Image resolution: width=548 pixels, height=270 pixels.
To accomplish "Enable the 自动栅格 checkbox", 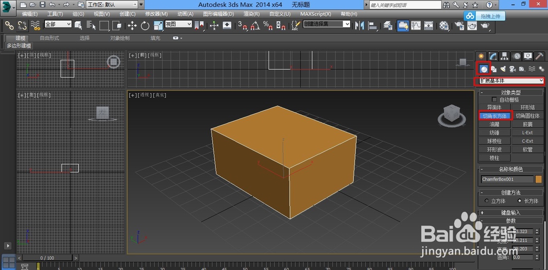I will coord(494,100).
